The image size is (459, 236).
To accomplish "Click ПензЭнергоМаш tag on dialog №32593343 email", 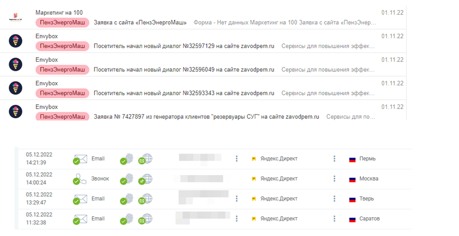I will 62,93.
